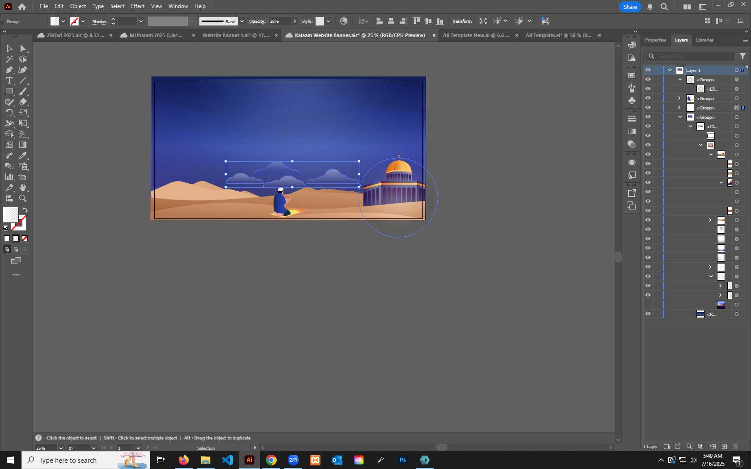Select the Column Graph tool

[9, 177]
